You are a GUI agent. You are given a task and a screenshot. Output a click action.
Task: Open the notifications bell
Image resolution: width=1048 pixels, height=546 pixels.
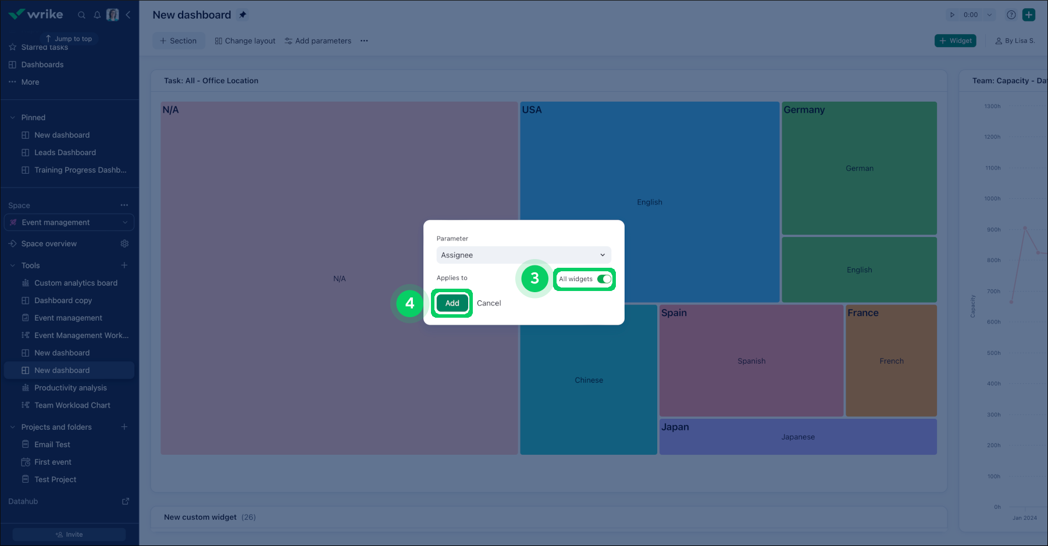97,15
